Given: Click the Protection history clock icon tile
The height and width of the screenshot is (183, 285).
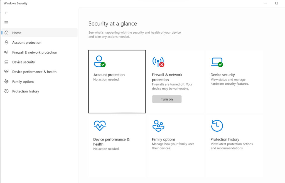Looking at the screenshot, I should coord(217,126).
